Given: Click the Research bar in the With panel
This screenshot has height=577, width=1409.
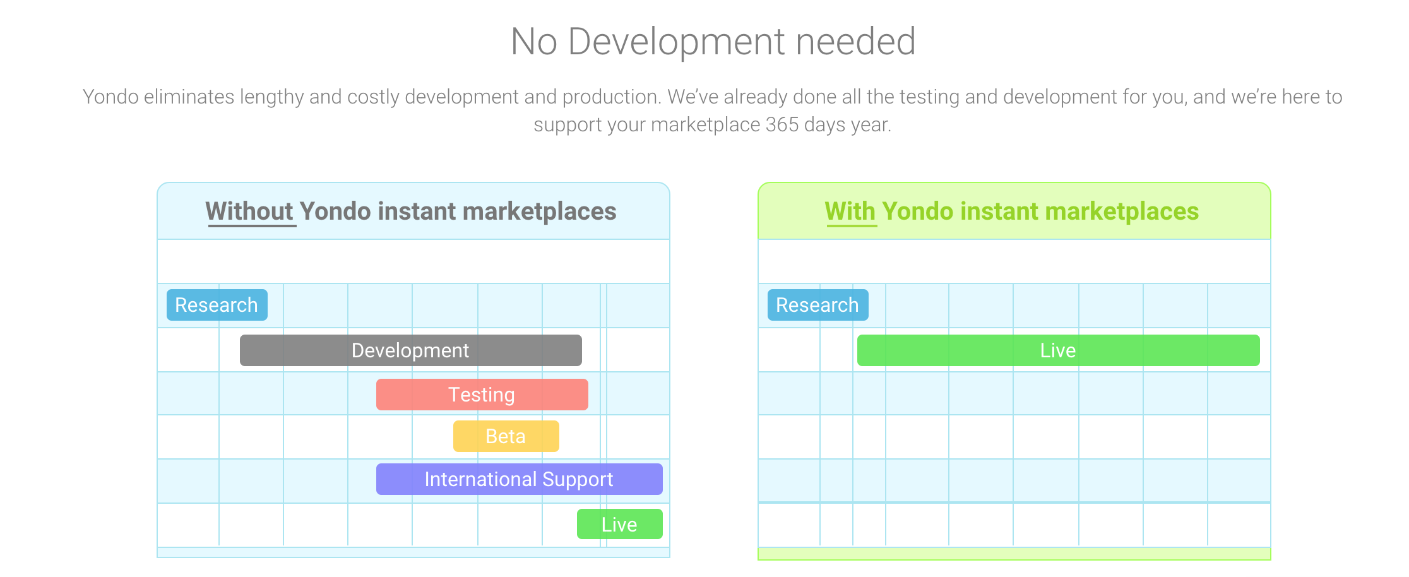Looking at the screenshot, I should click(x=817, y=305).
